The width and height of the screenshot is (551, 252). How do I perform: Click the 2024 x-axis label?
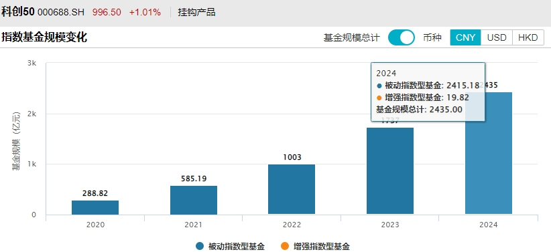click(x=489, y=225)
